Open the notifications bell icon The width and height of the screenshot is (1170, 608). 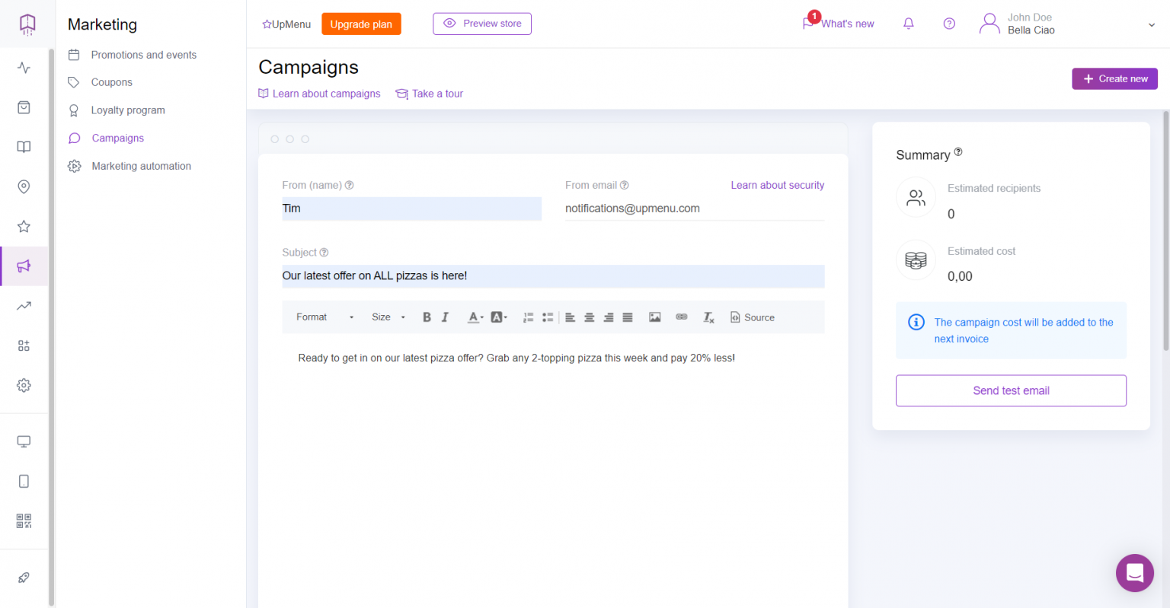(x=908, y=24)
